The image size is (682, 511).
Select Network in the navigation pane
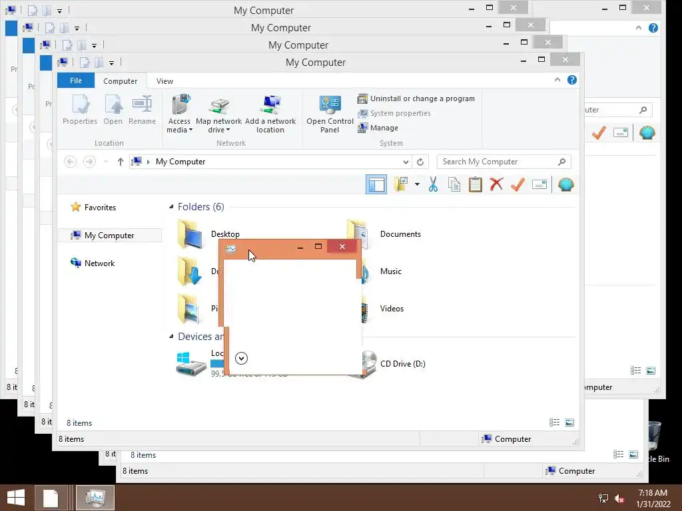pos(92,263)
